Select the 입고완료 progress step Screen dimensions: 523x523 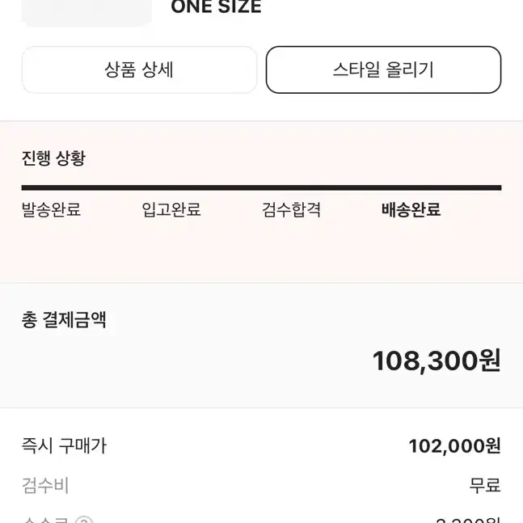pos(171,210)
